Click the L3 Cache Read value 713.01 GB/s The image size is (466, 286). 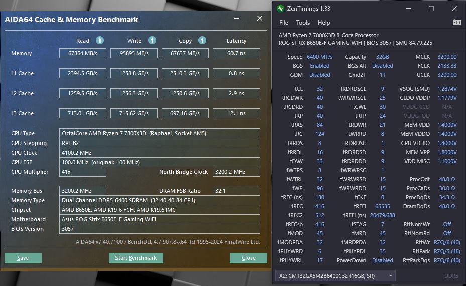83,113
